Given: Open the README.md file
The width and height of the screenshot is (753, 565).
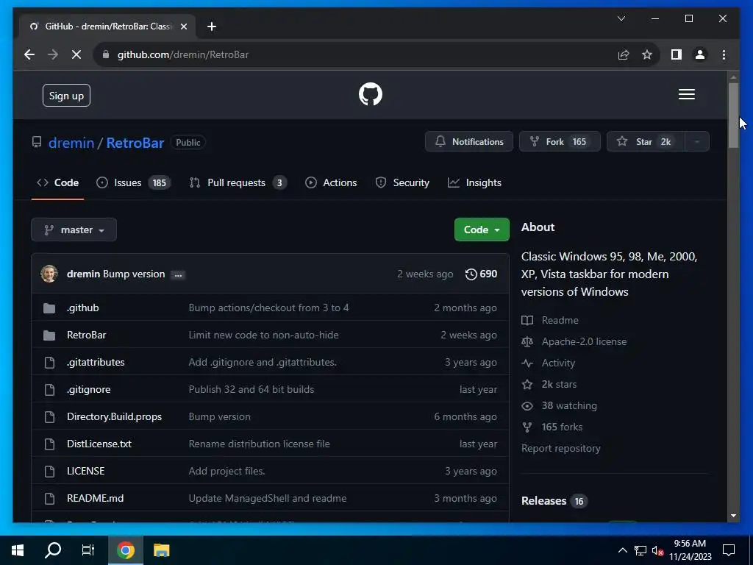Looking at the screenshot, I should tap(95, 499).
